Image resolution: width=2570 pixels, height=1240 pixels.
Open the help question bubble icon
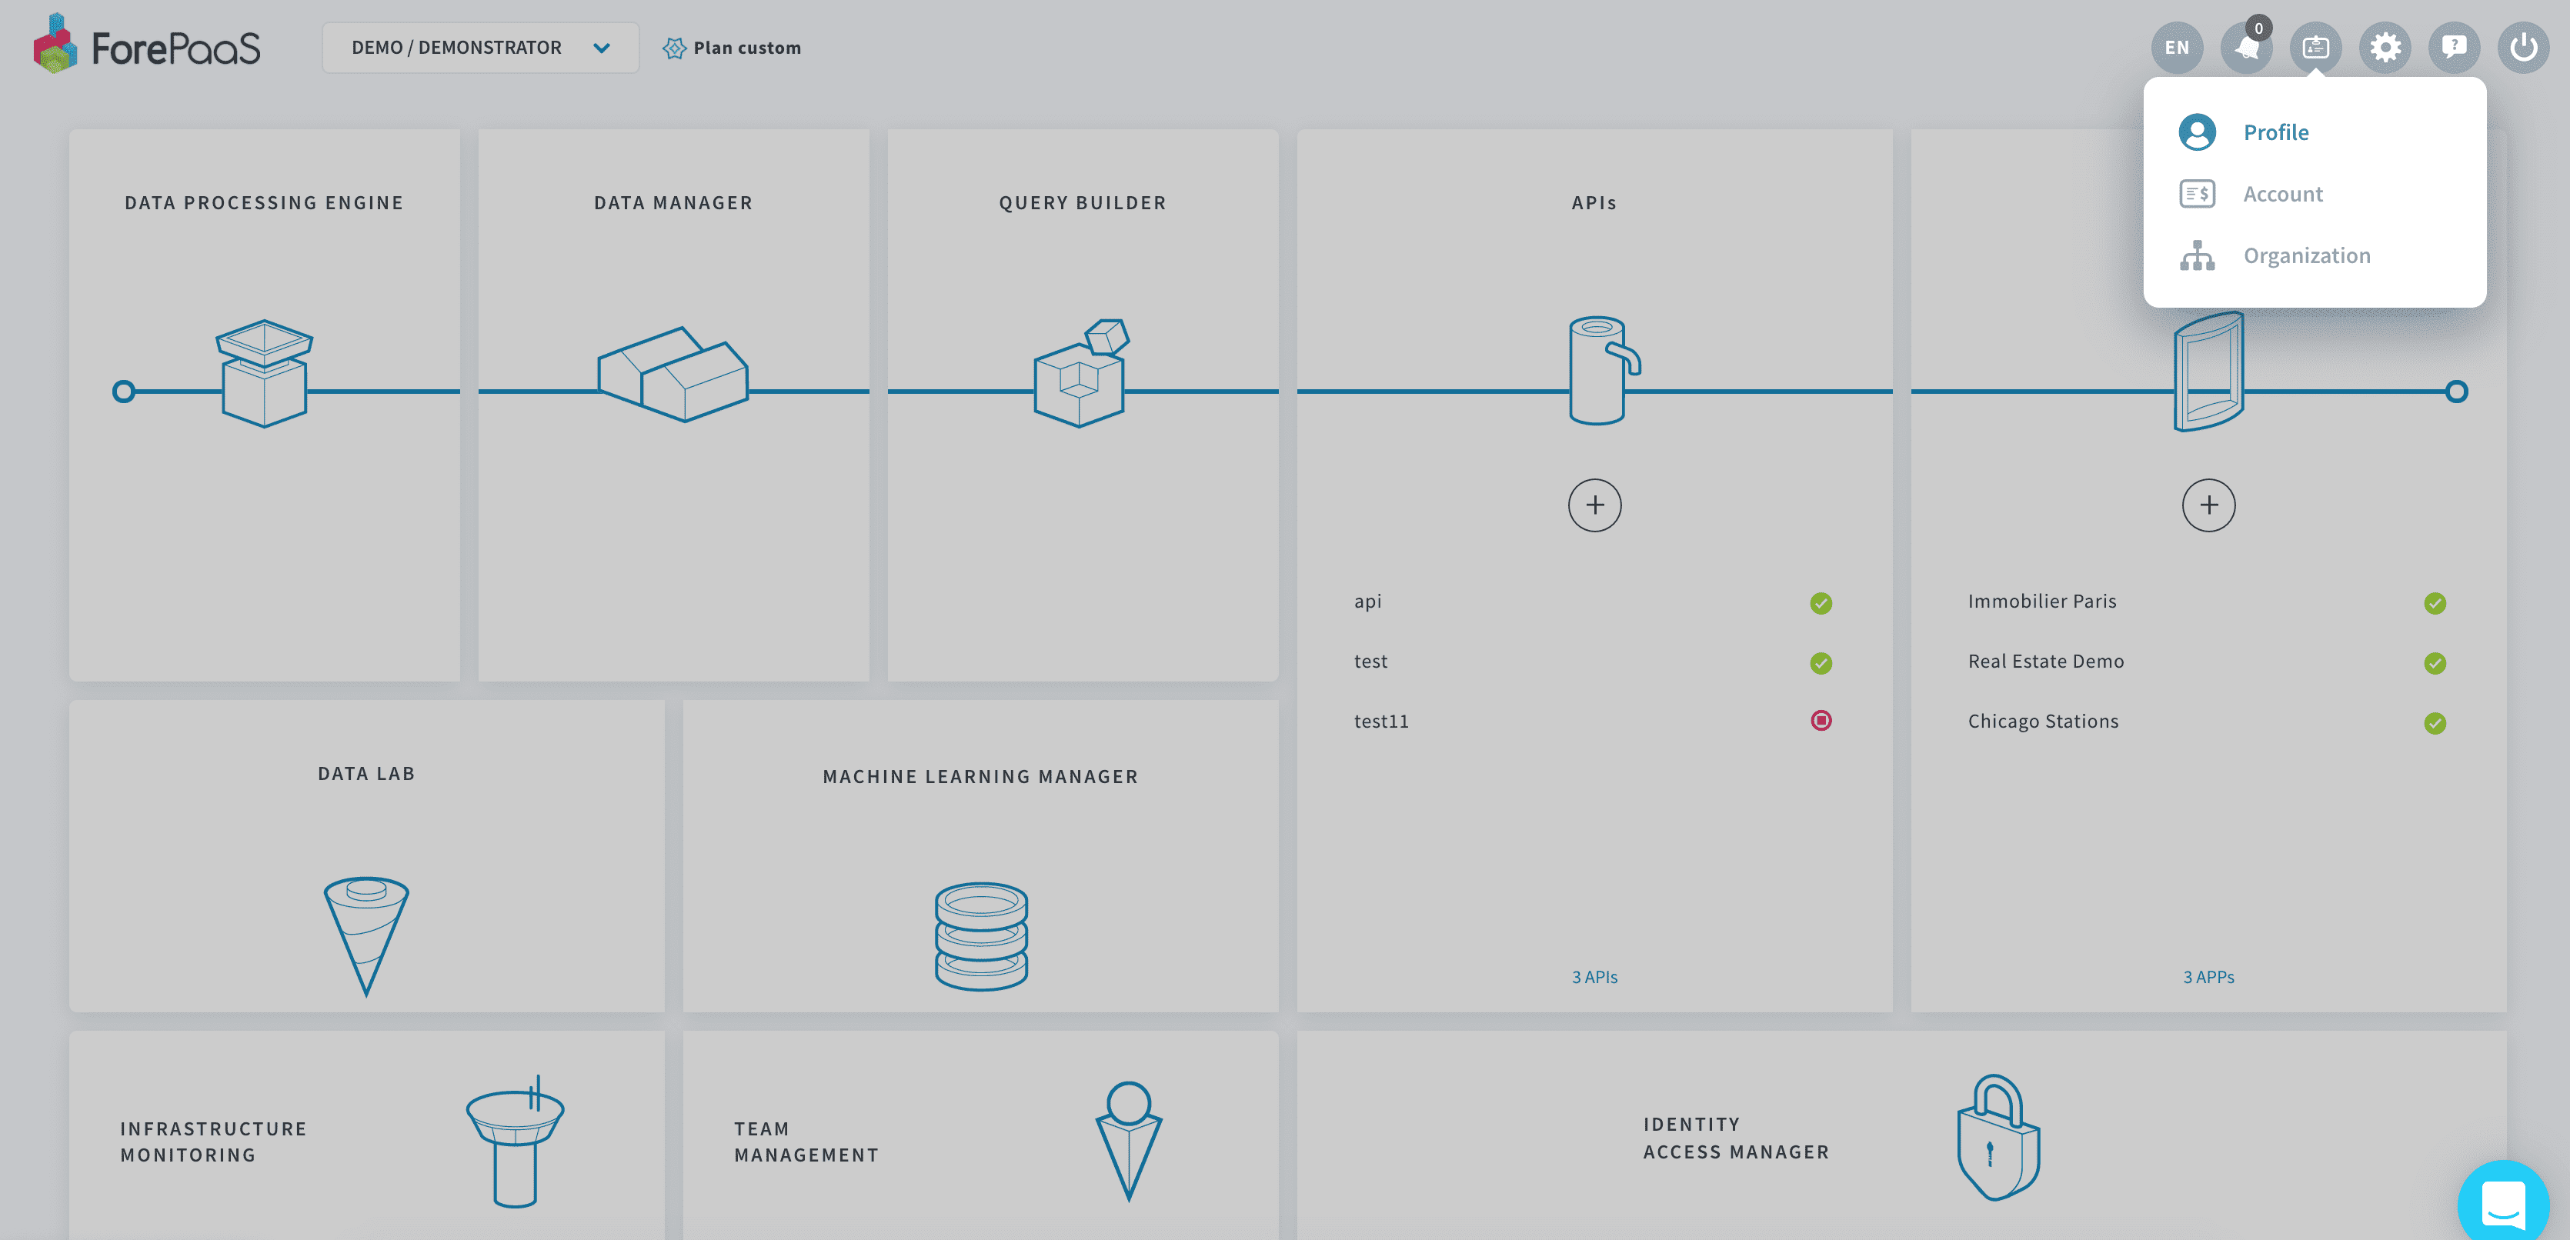pos(2455,48)
